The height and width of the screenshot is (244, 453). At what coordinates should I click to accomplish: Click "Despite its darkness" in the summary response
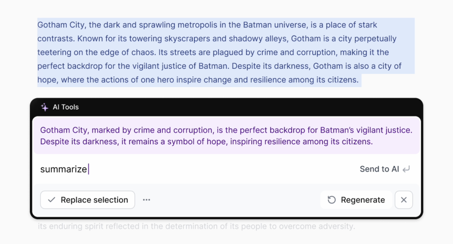(x=78, y=142)
